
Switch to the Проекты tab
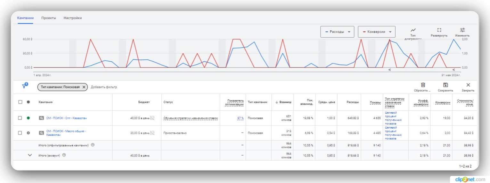(49, 18)
